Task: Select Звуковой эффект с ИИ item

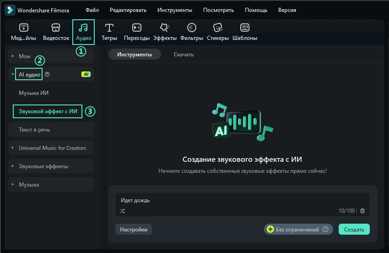Action: coord(48,111)
